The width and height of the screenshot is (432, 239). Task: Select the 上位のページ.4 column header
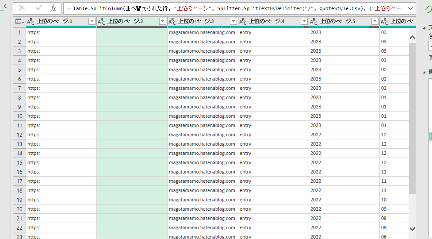pos(273,21)
